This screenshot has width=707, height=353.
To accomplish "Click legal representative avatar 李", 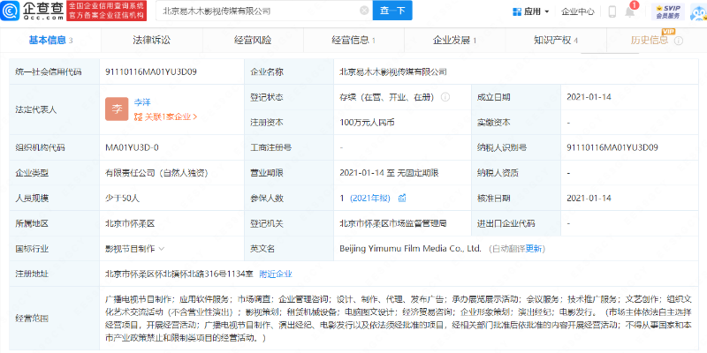I will [118, 109].
